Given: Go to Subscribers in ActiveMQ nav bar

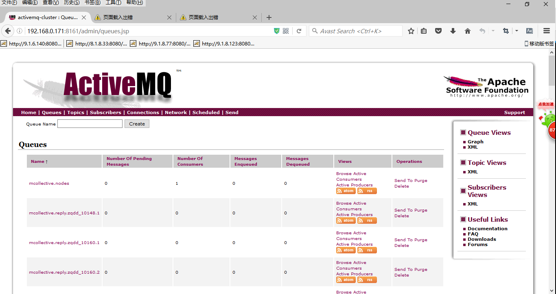Looking at the screenshot, I should tap(105, 112).
